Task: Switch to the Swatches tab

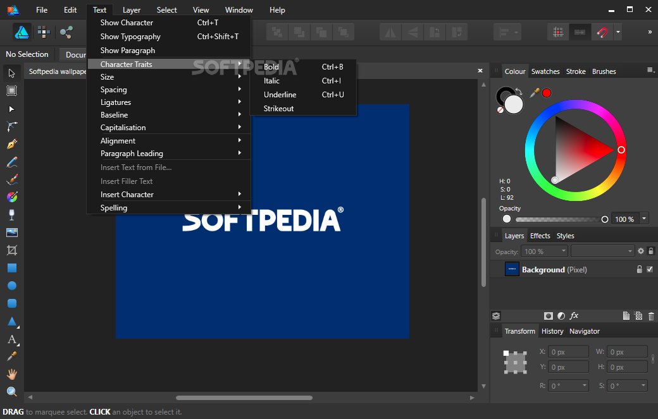Action: coord(545,71)
